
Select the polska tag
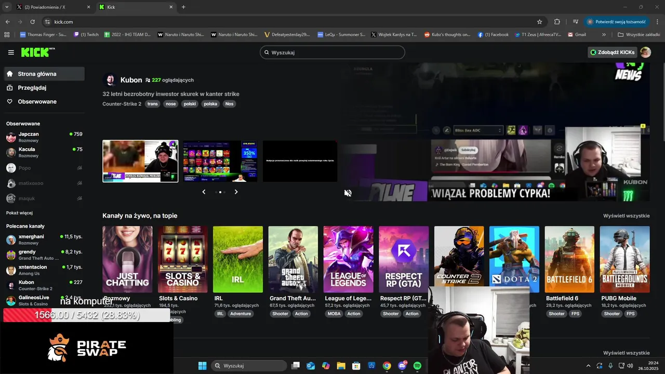[x=210, y=104]
